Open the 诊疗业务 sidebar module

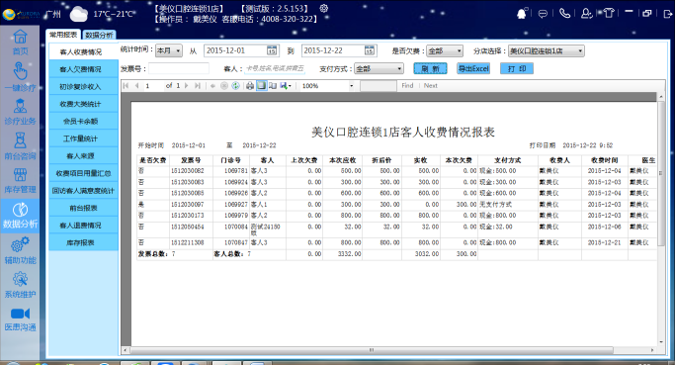pos(20,112)
